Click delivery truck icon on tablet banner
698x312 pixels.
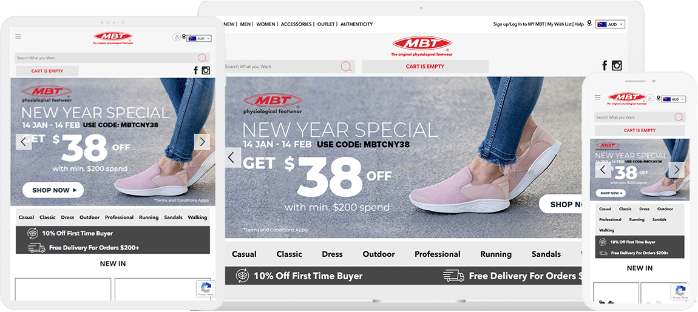point(36,248)
